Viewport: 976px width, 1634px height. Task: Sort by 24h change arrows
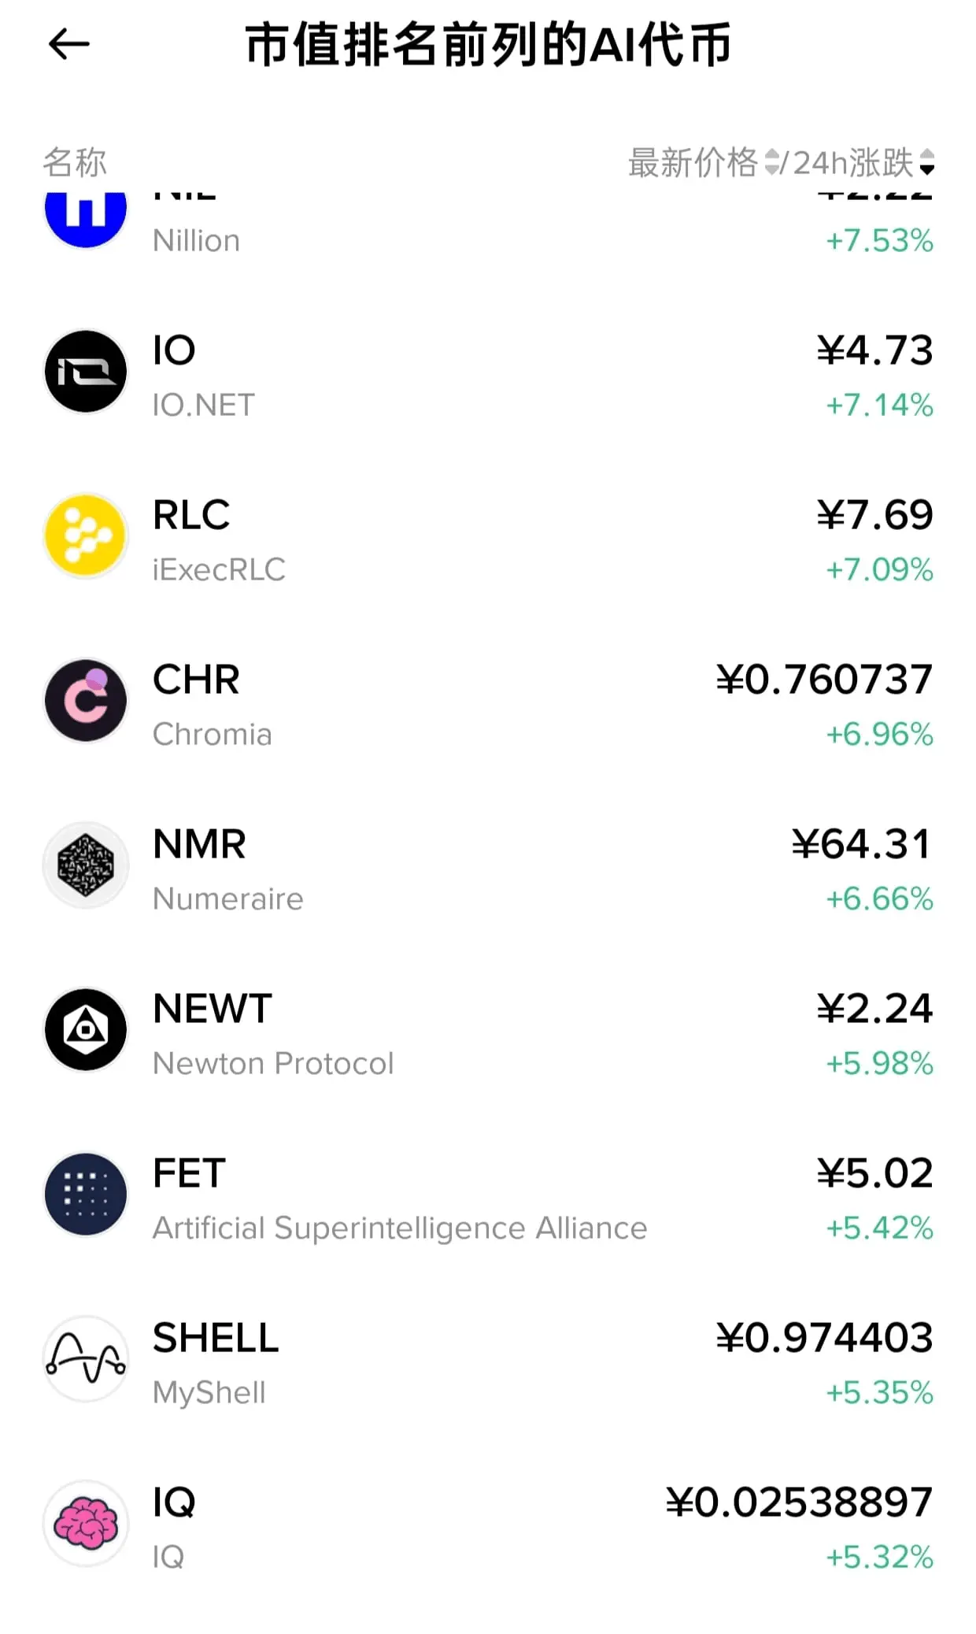click(x=926, y=162)
